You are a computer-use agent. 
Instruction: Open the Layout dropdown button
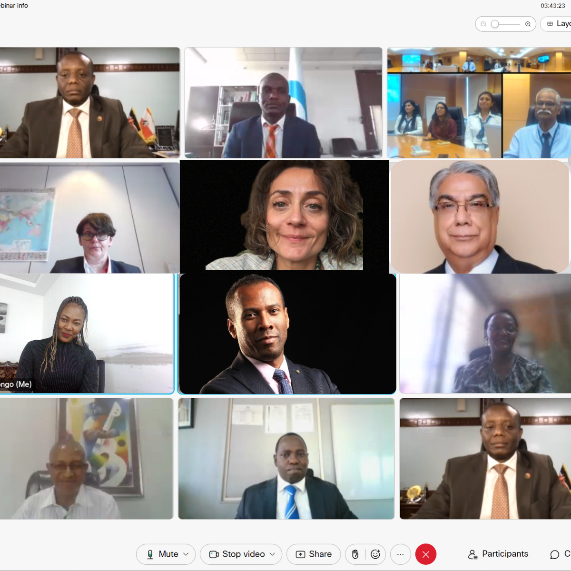point(557,24)
